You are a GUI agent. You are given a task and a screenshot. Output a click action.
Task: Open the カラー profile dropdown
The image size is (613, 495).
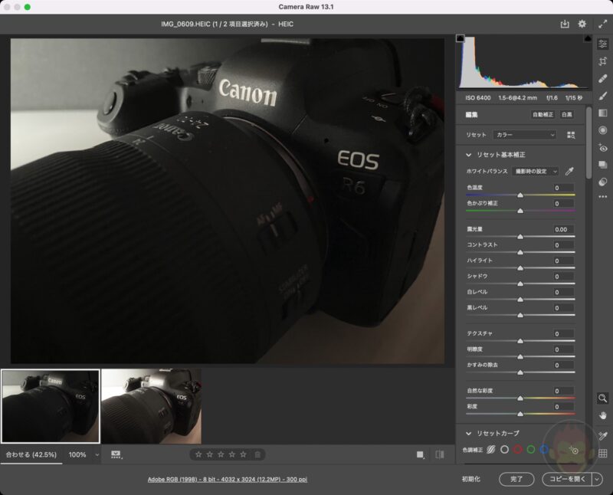(524, 135)
